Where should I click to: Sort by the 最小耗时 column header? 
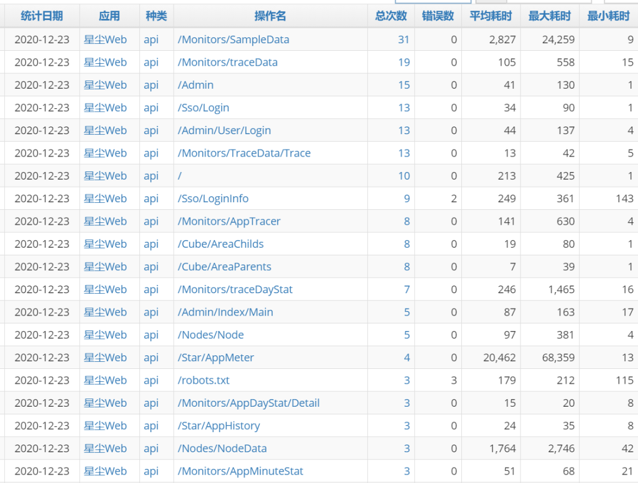coord(608,16)
